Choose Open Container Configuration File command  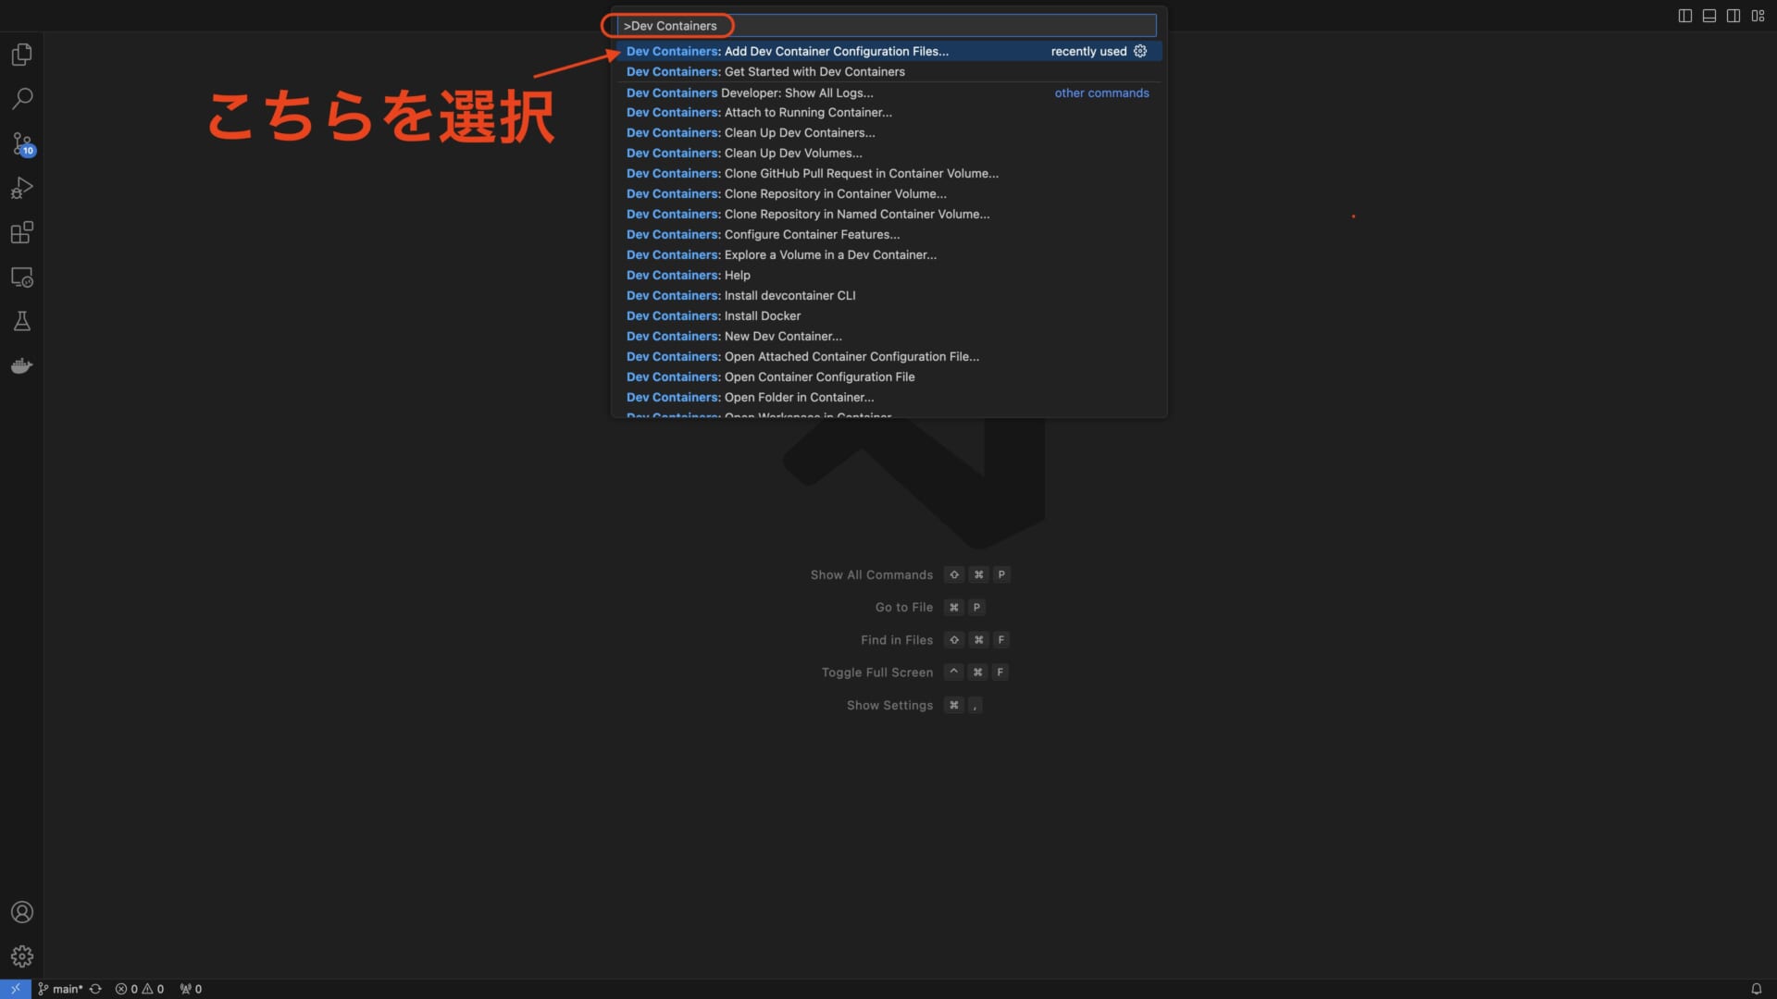point(888,377)
